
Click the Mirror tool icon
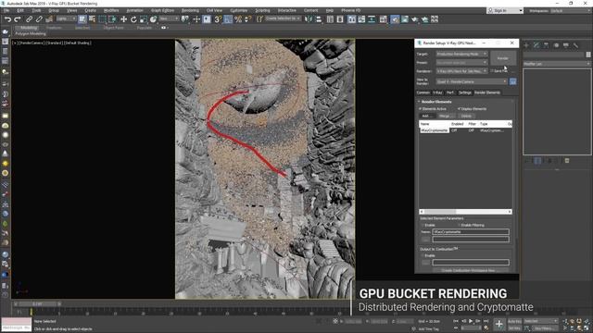tap(309, 19)
